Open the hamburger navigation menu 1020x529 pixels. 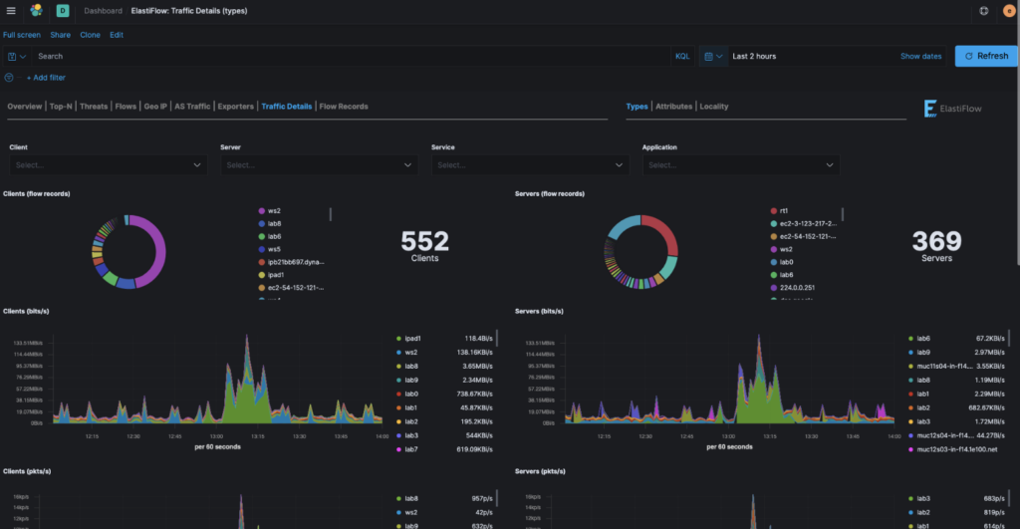click(11, 10)
